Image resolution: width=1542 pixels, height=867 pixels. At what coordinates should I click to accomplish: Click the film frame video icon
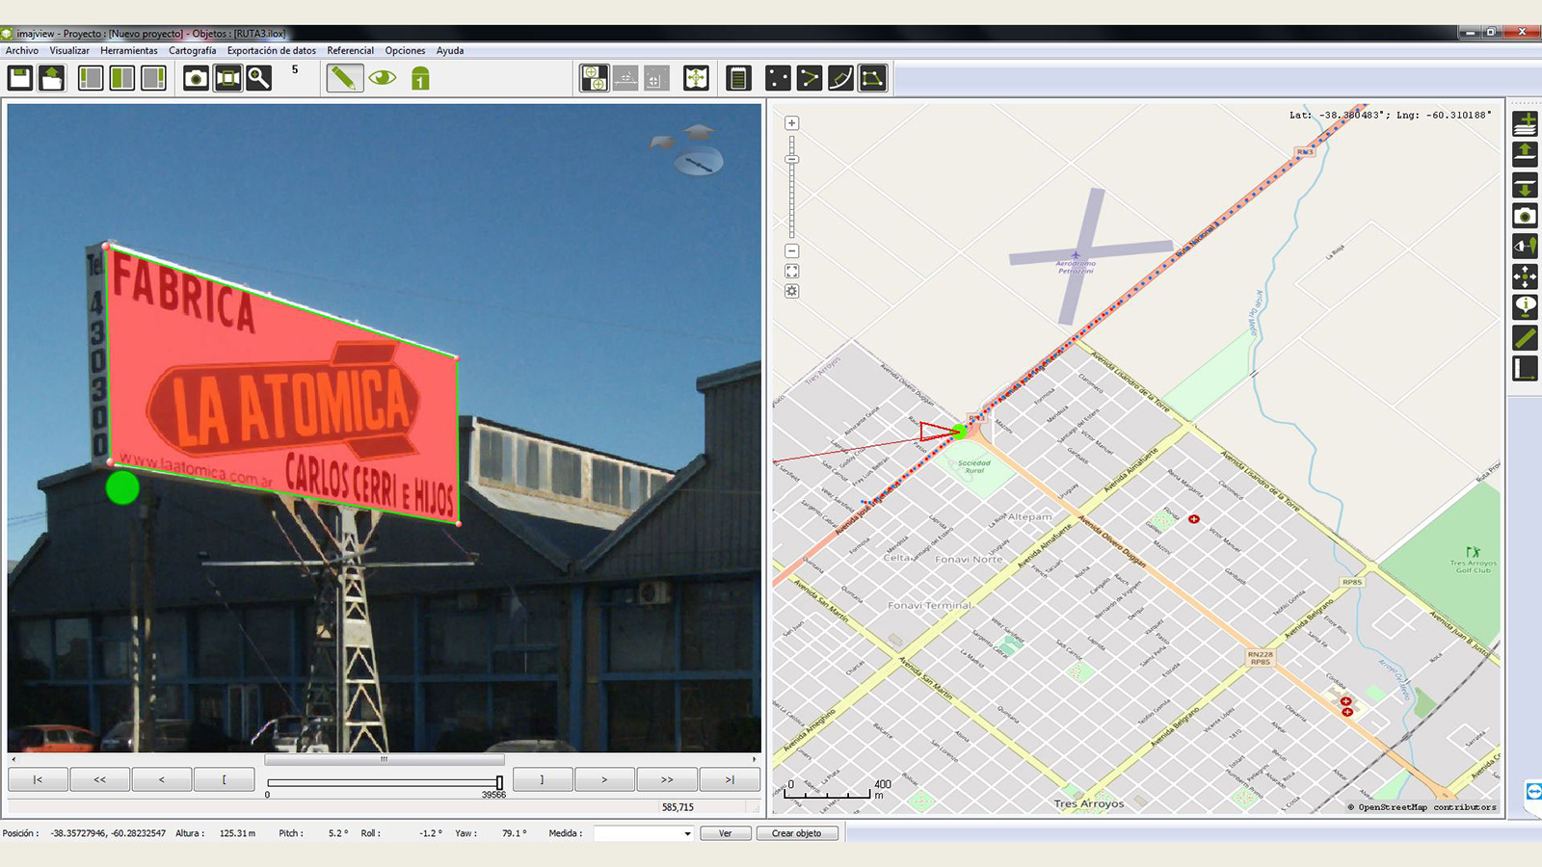coord(228,78)
